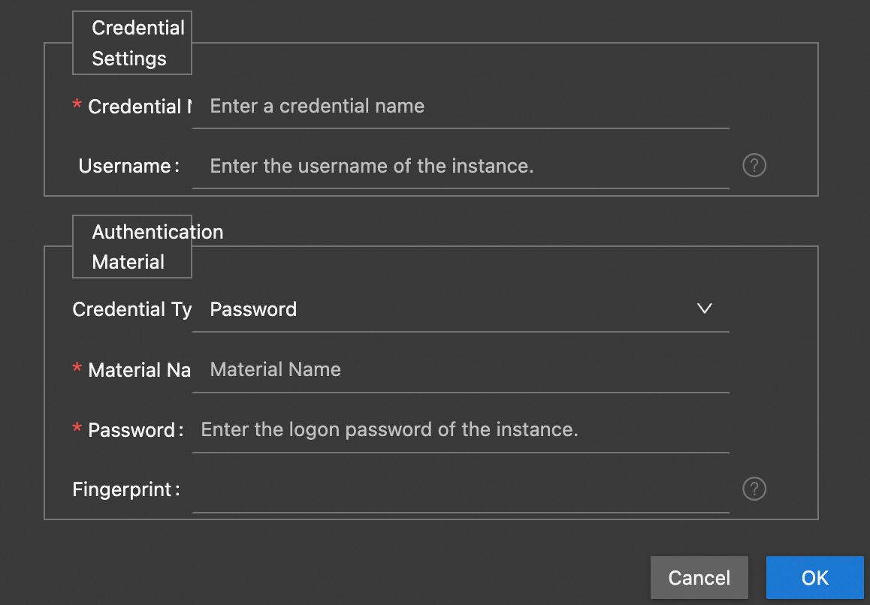Focus the credential name input field
870x605 pixels.
click(460, 107)
